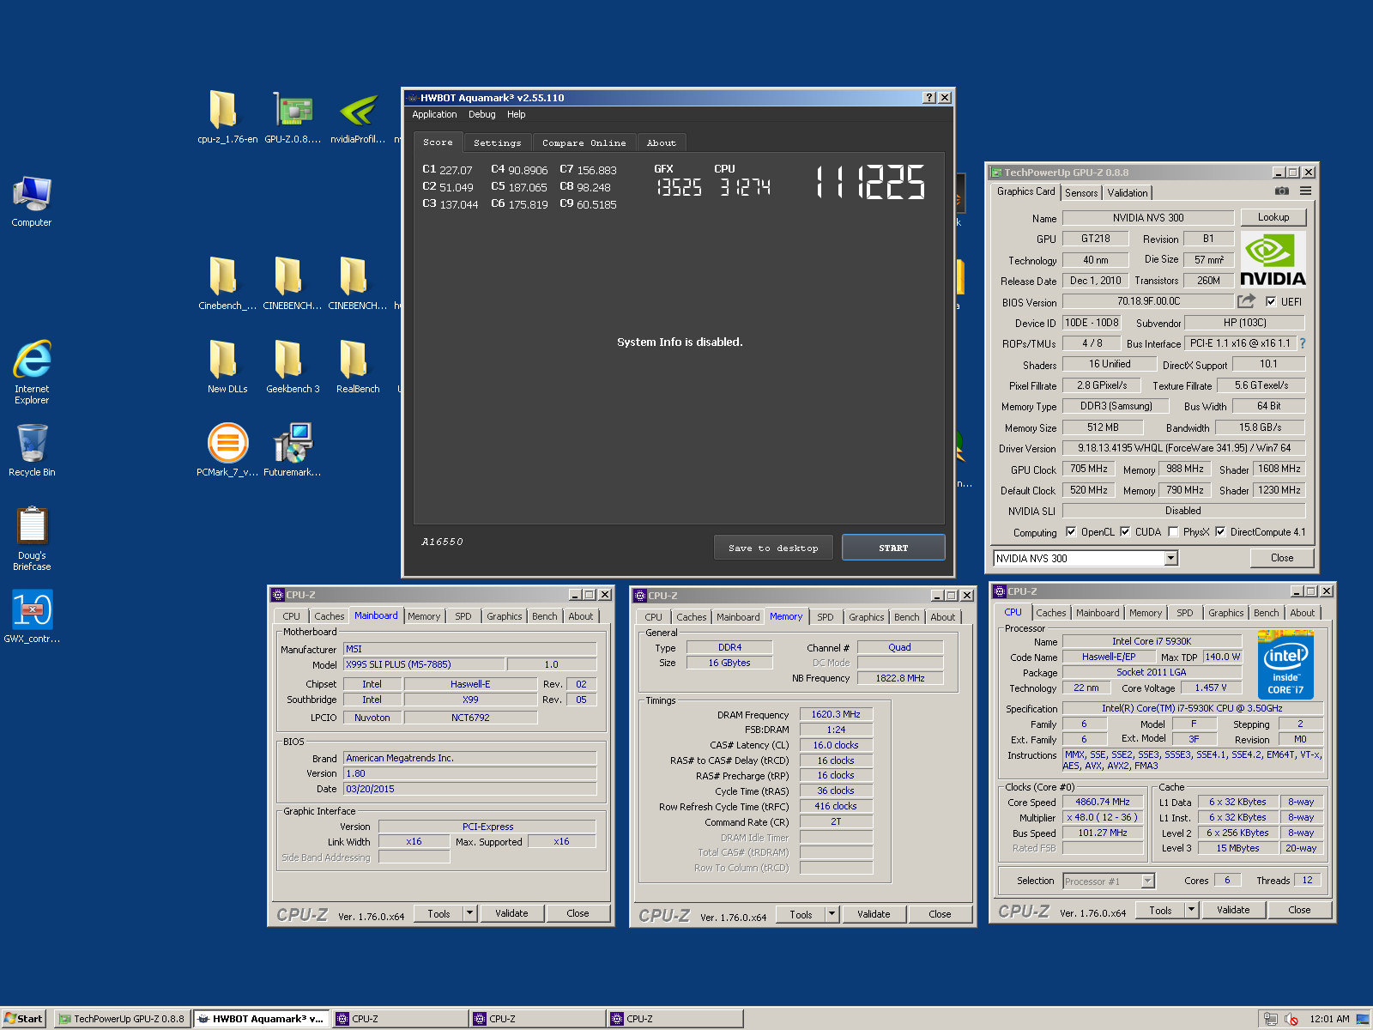Toggle the CUDA checkbox
The image size is (1373, 1030).
point(1125,532)
